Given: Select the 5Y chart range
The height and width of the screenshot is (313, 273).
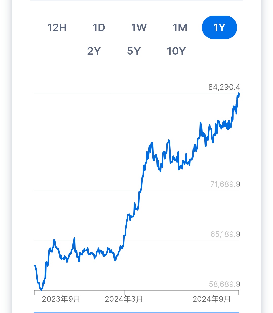Looking at the screenshot, I should pyautogui.click(x=134, y=51).
